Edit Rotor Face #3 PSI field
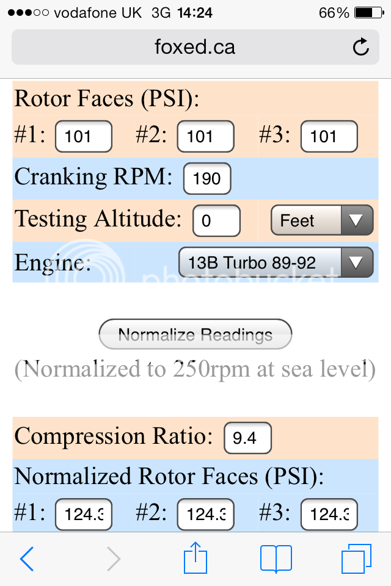 [329, 136]
